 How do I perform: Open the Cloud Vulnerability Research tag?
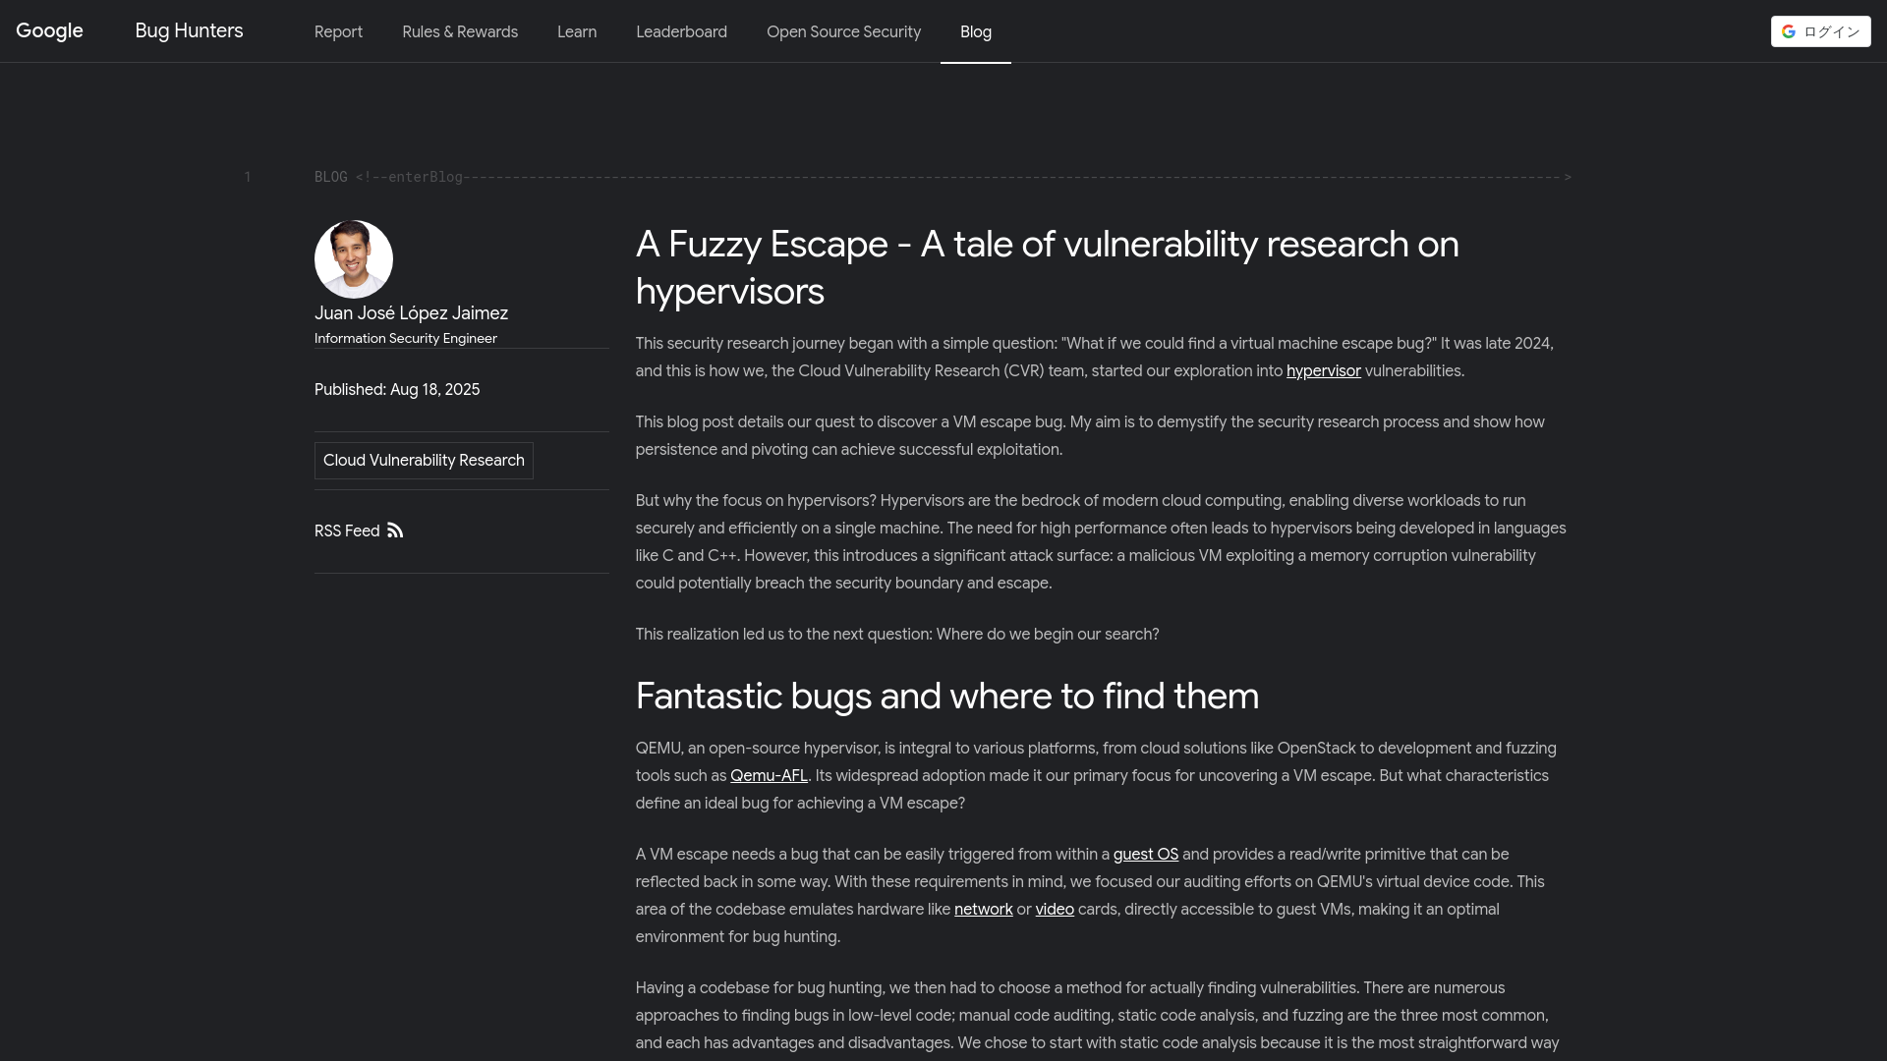pos(424,461)
